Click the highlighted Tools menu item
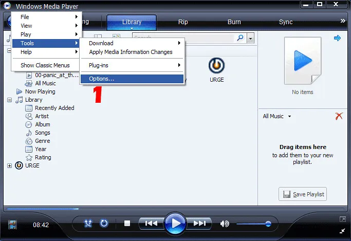The image size is (351, 241). tap(46, 43)
